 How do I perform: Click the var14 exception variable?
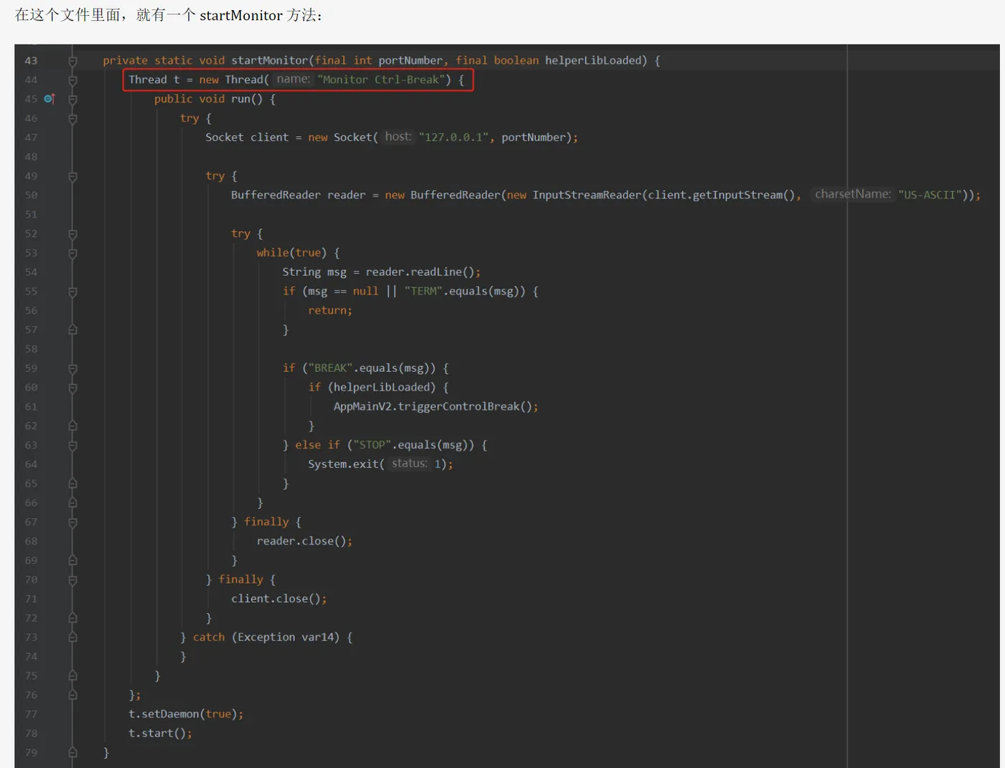click(x=317, y=637)
